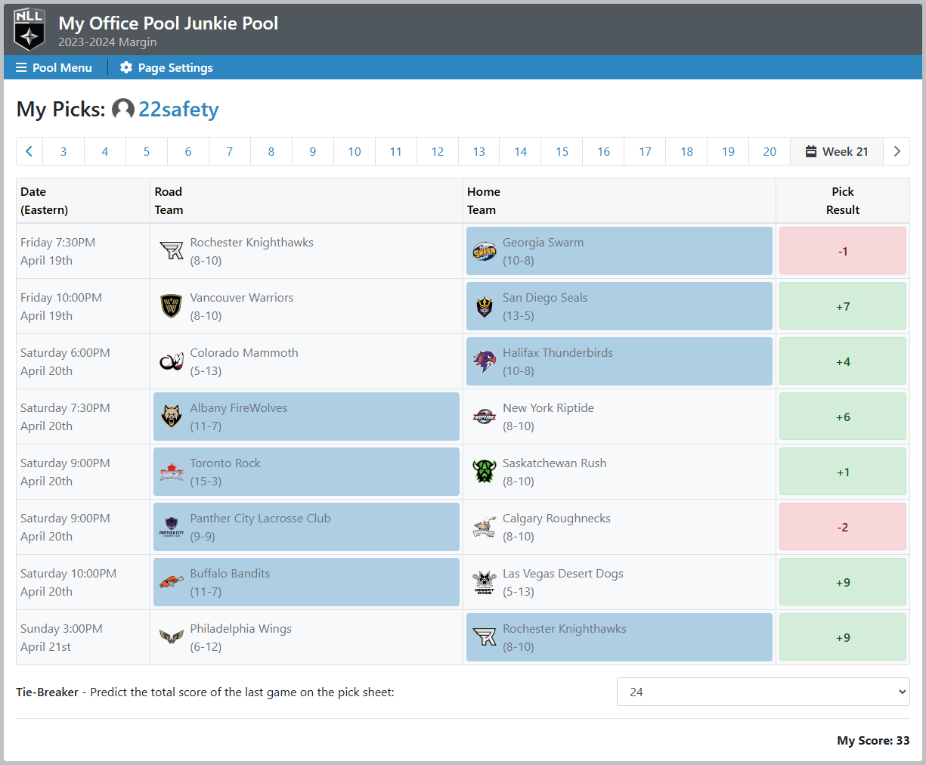Go to next weeks with right chevron
The width and height of the screenshot is (926, 765).
click(x=897, y=151)
